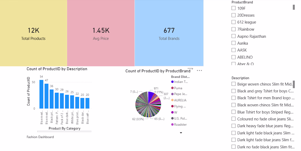Click the Brand Dist... legend title
This screenshot has width=301, height=151.
[x=180, y=77]
